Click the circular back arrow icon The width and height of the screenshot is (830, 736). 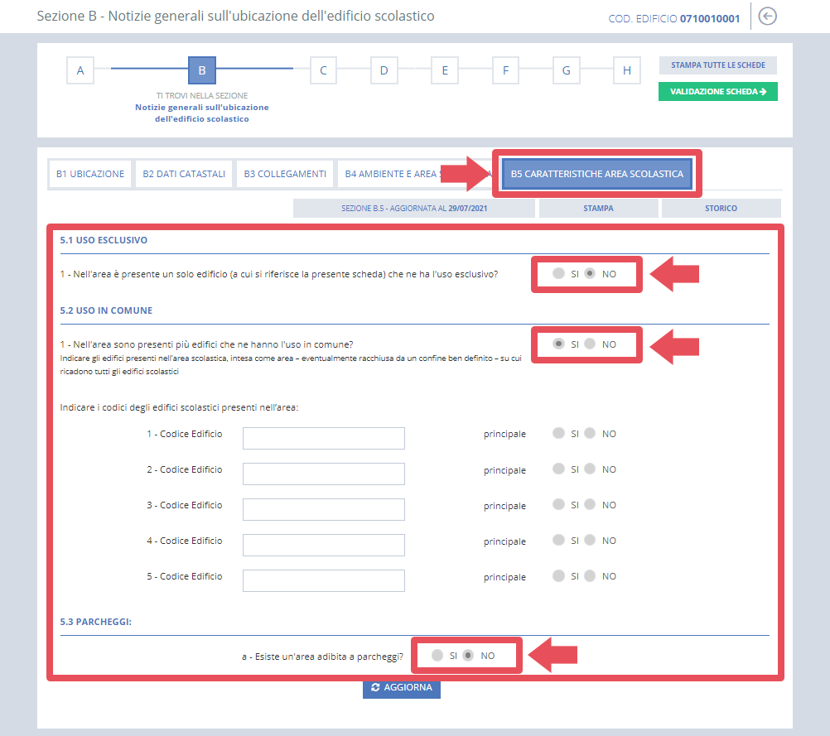point(766,16)
